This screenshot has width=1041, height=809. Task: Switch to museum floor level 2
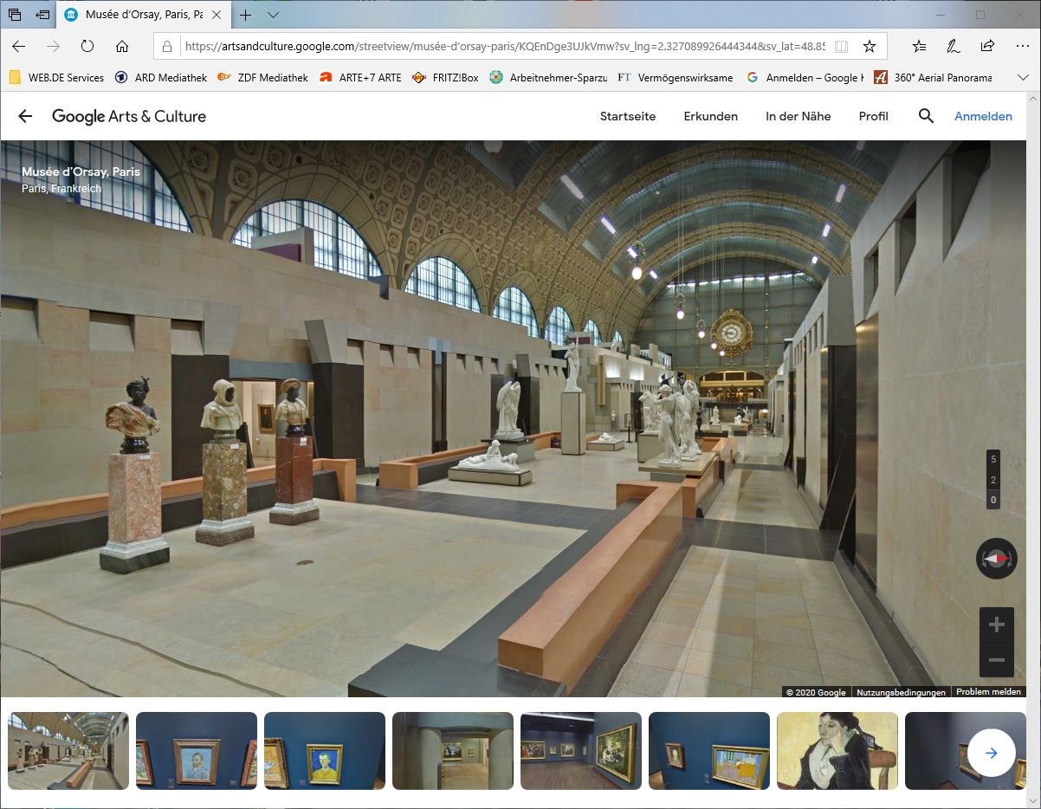[x=993, y=480]
